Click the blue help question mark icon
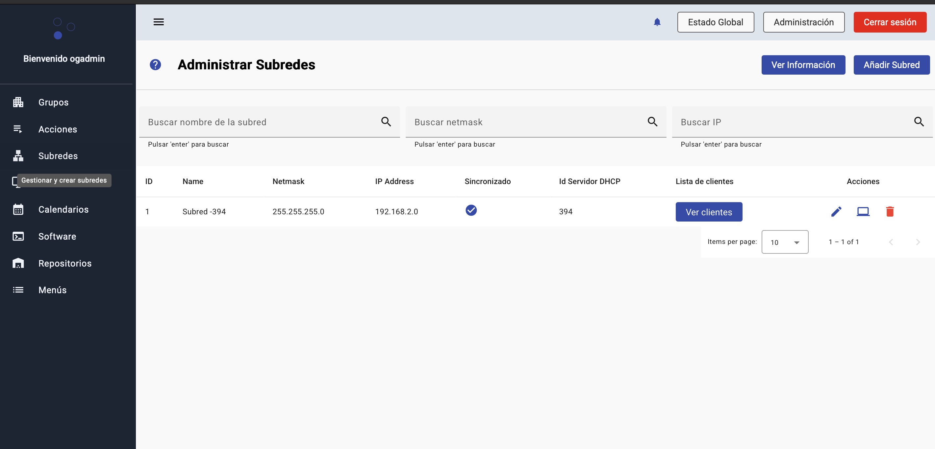 155,65
